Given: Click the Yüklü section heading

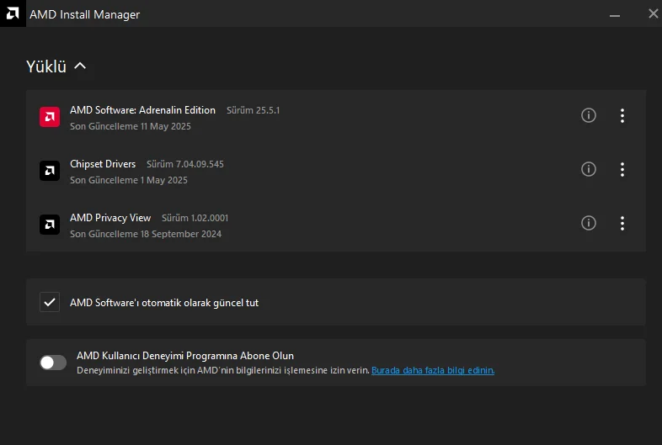Looking at the screenshot, I should pyautogui.click(x=46, y=67).
